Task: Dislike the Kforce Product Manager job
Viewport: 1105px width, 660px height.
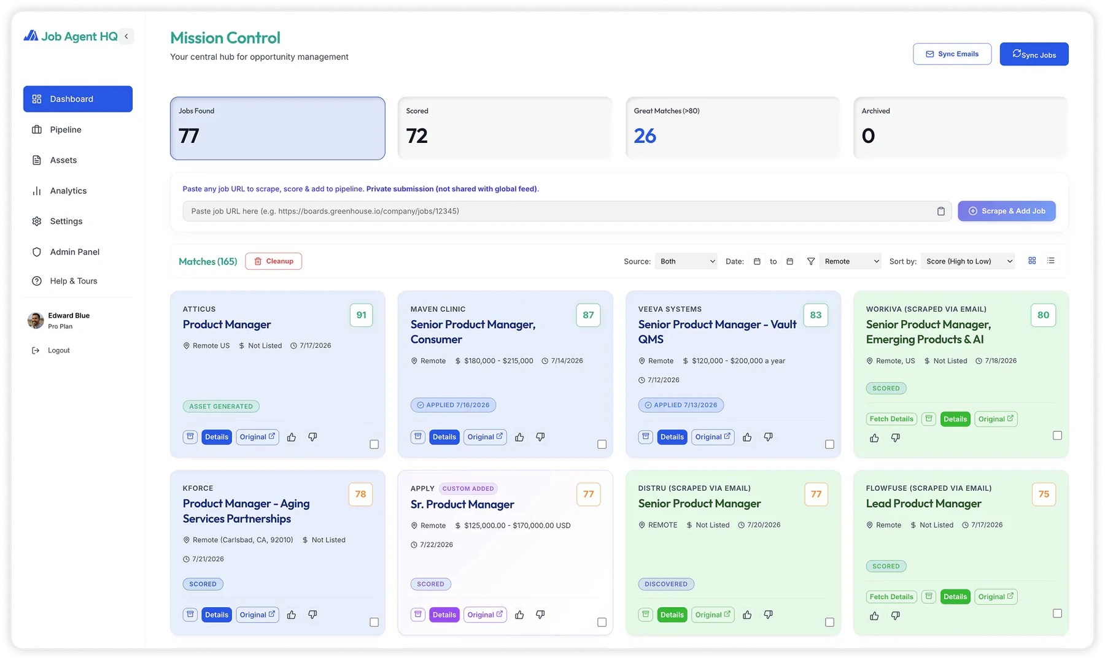Action: tap(312, 615)
